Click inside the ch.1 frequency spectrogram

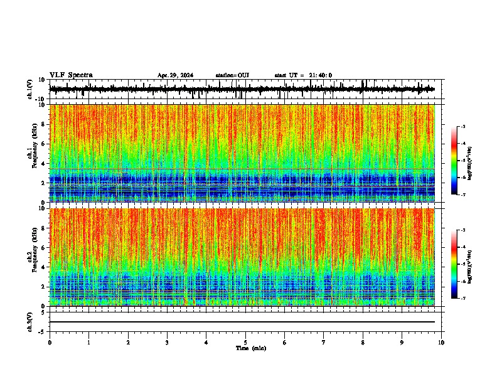pos(242,153)
